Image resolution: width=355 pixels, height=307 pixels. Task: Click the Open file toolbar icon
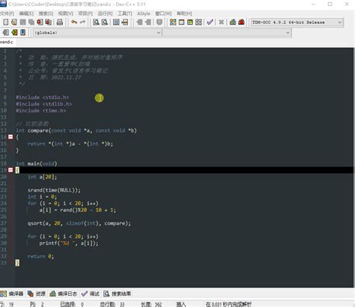(x=14, y=22)
